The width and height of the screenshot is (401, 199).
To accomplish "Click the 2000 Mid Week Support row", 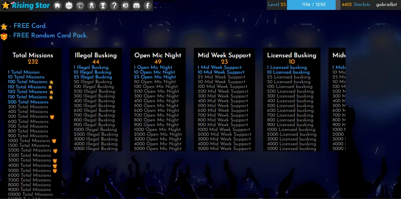I will click(x=224, y=135).
